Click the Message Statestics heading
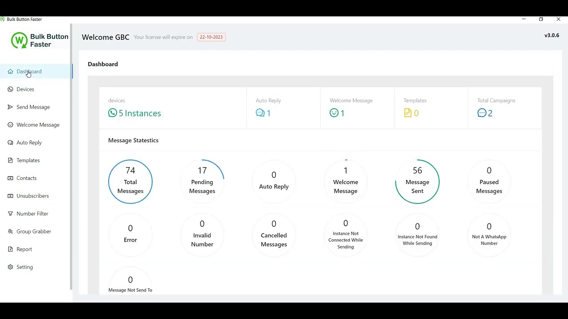 [133, 140]
